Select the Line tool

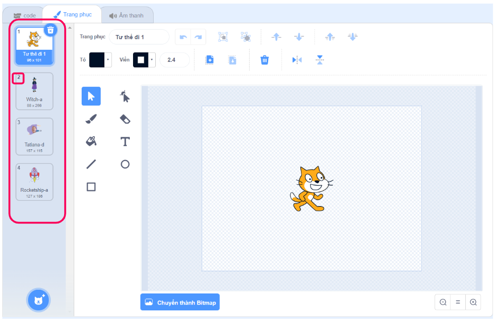91,164
